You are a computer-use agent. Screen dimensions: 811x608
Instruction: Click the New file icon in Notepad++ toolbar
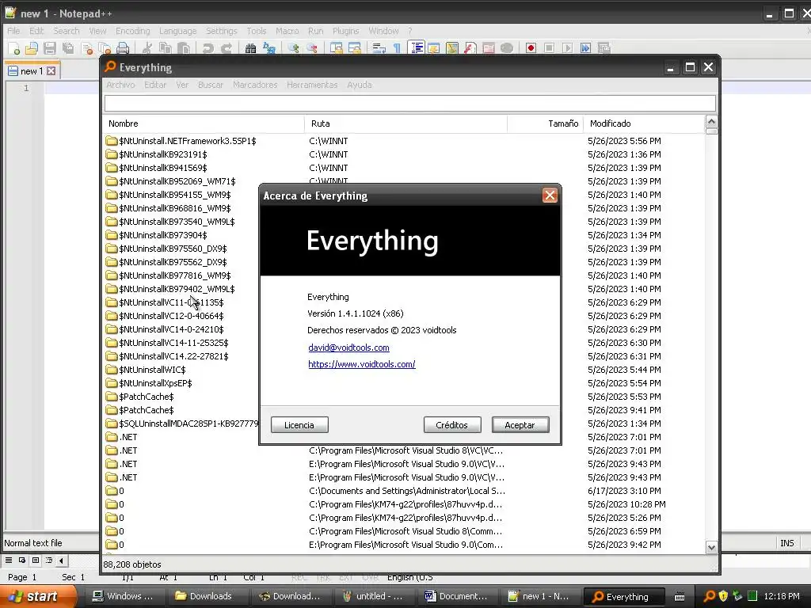pos(14,48)
